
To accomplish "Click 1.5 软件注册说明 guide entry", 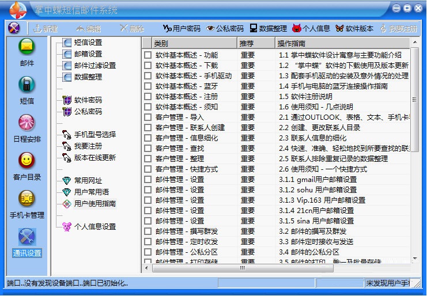I will pos(305,97).
